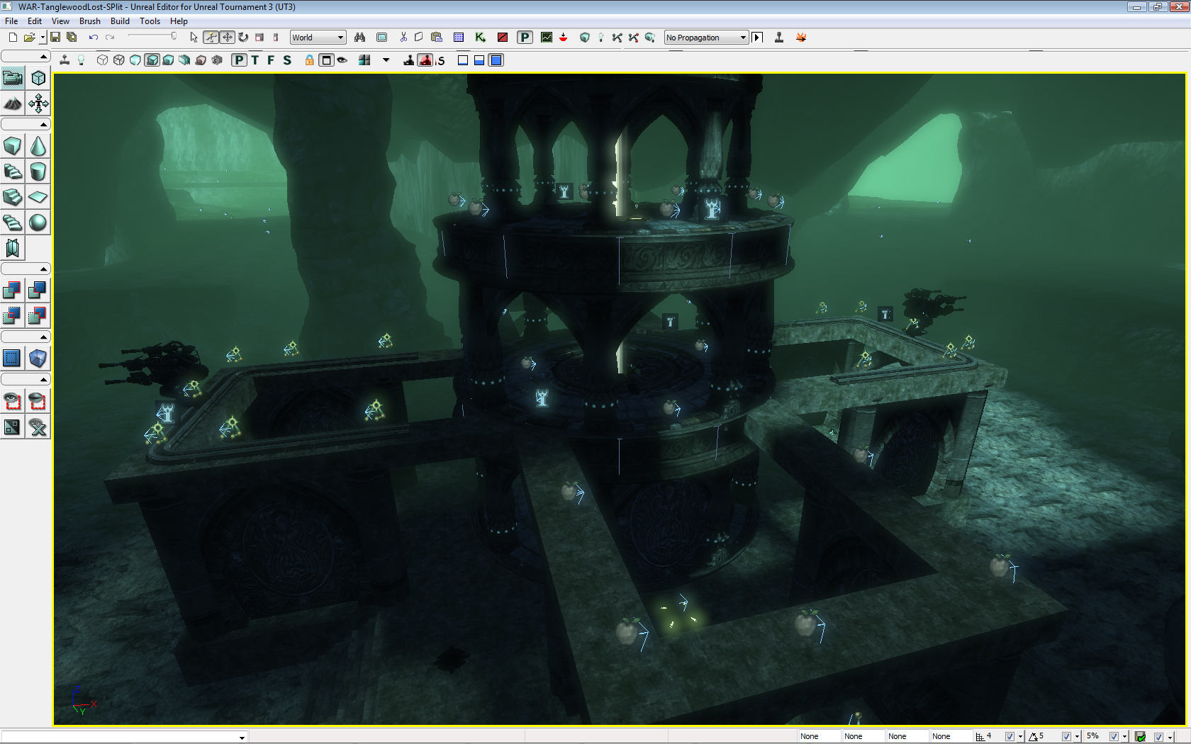
Task: Click the boxed P icon in the top toolbar
Action: click(525, 38)
